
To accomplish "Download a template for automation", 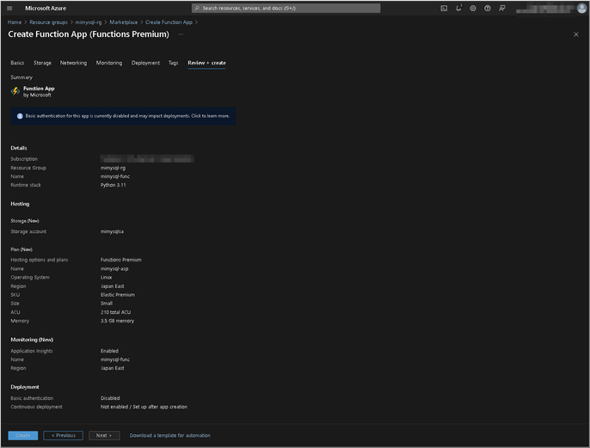I will [170, 436].
